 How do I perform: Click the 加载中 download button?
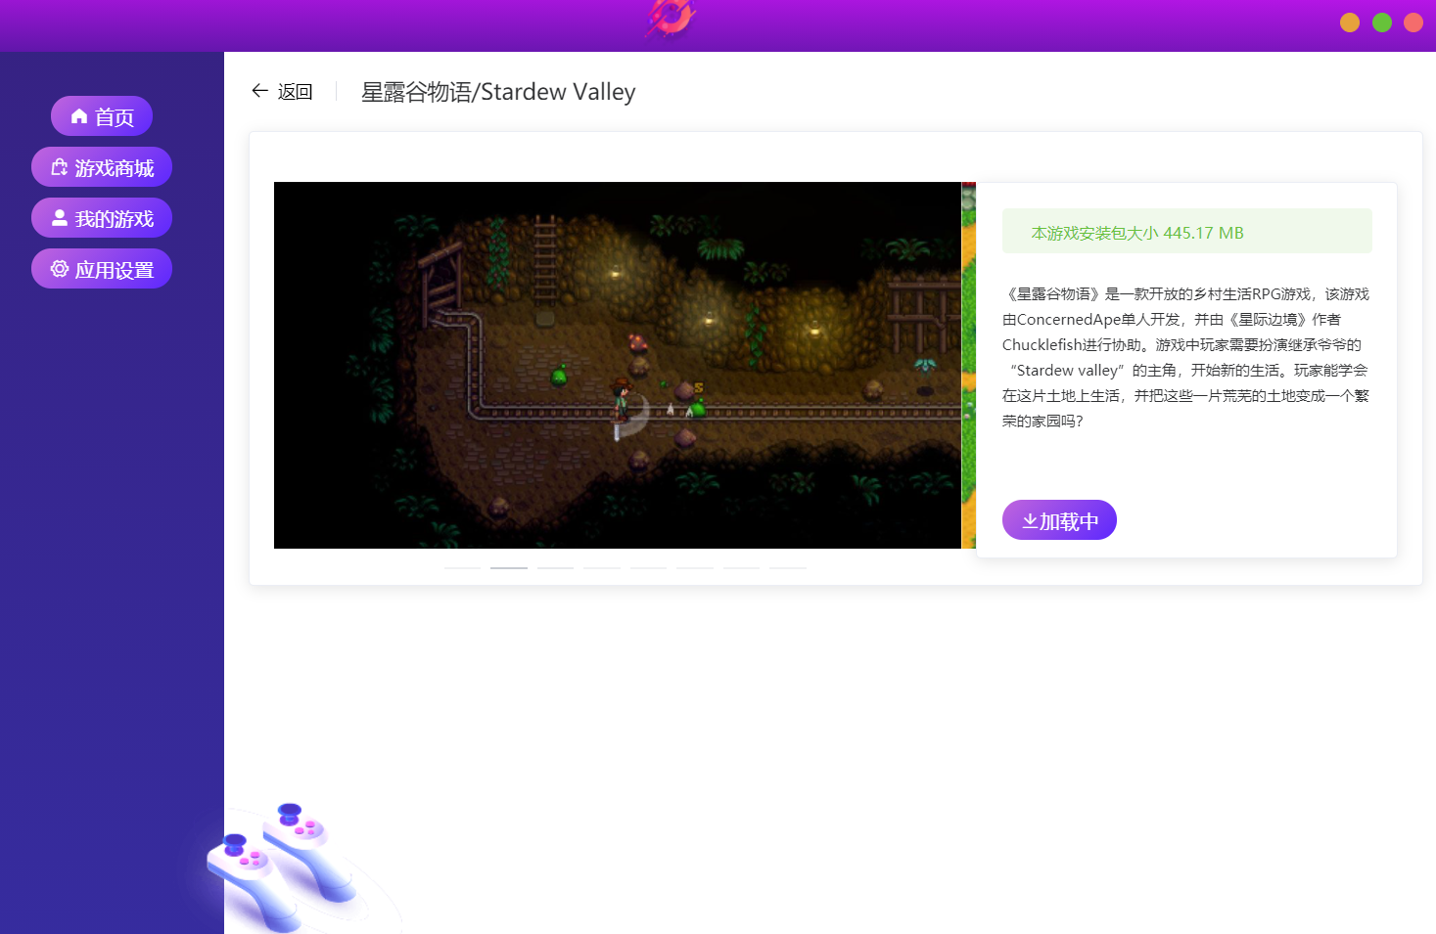(x=1059, y=520)
